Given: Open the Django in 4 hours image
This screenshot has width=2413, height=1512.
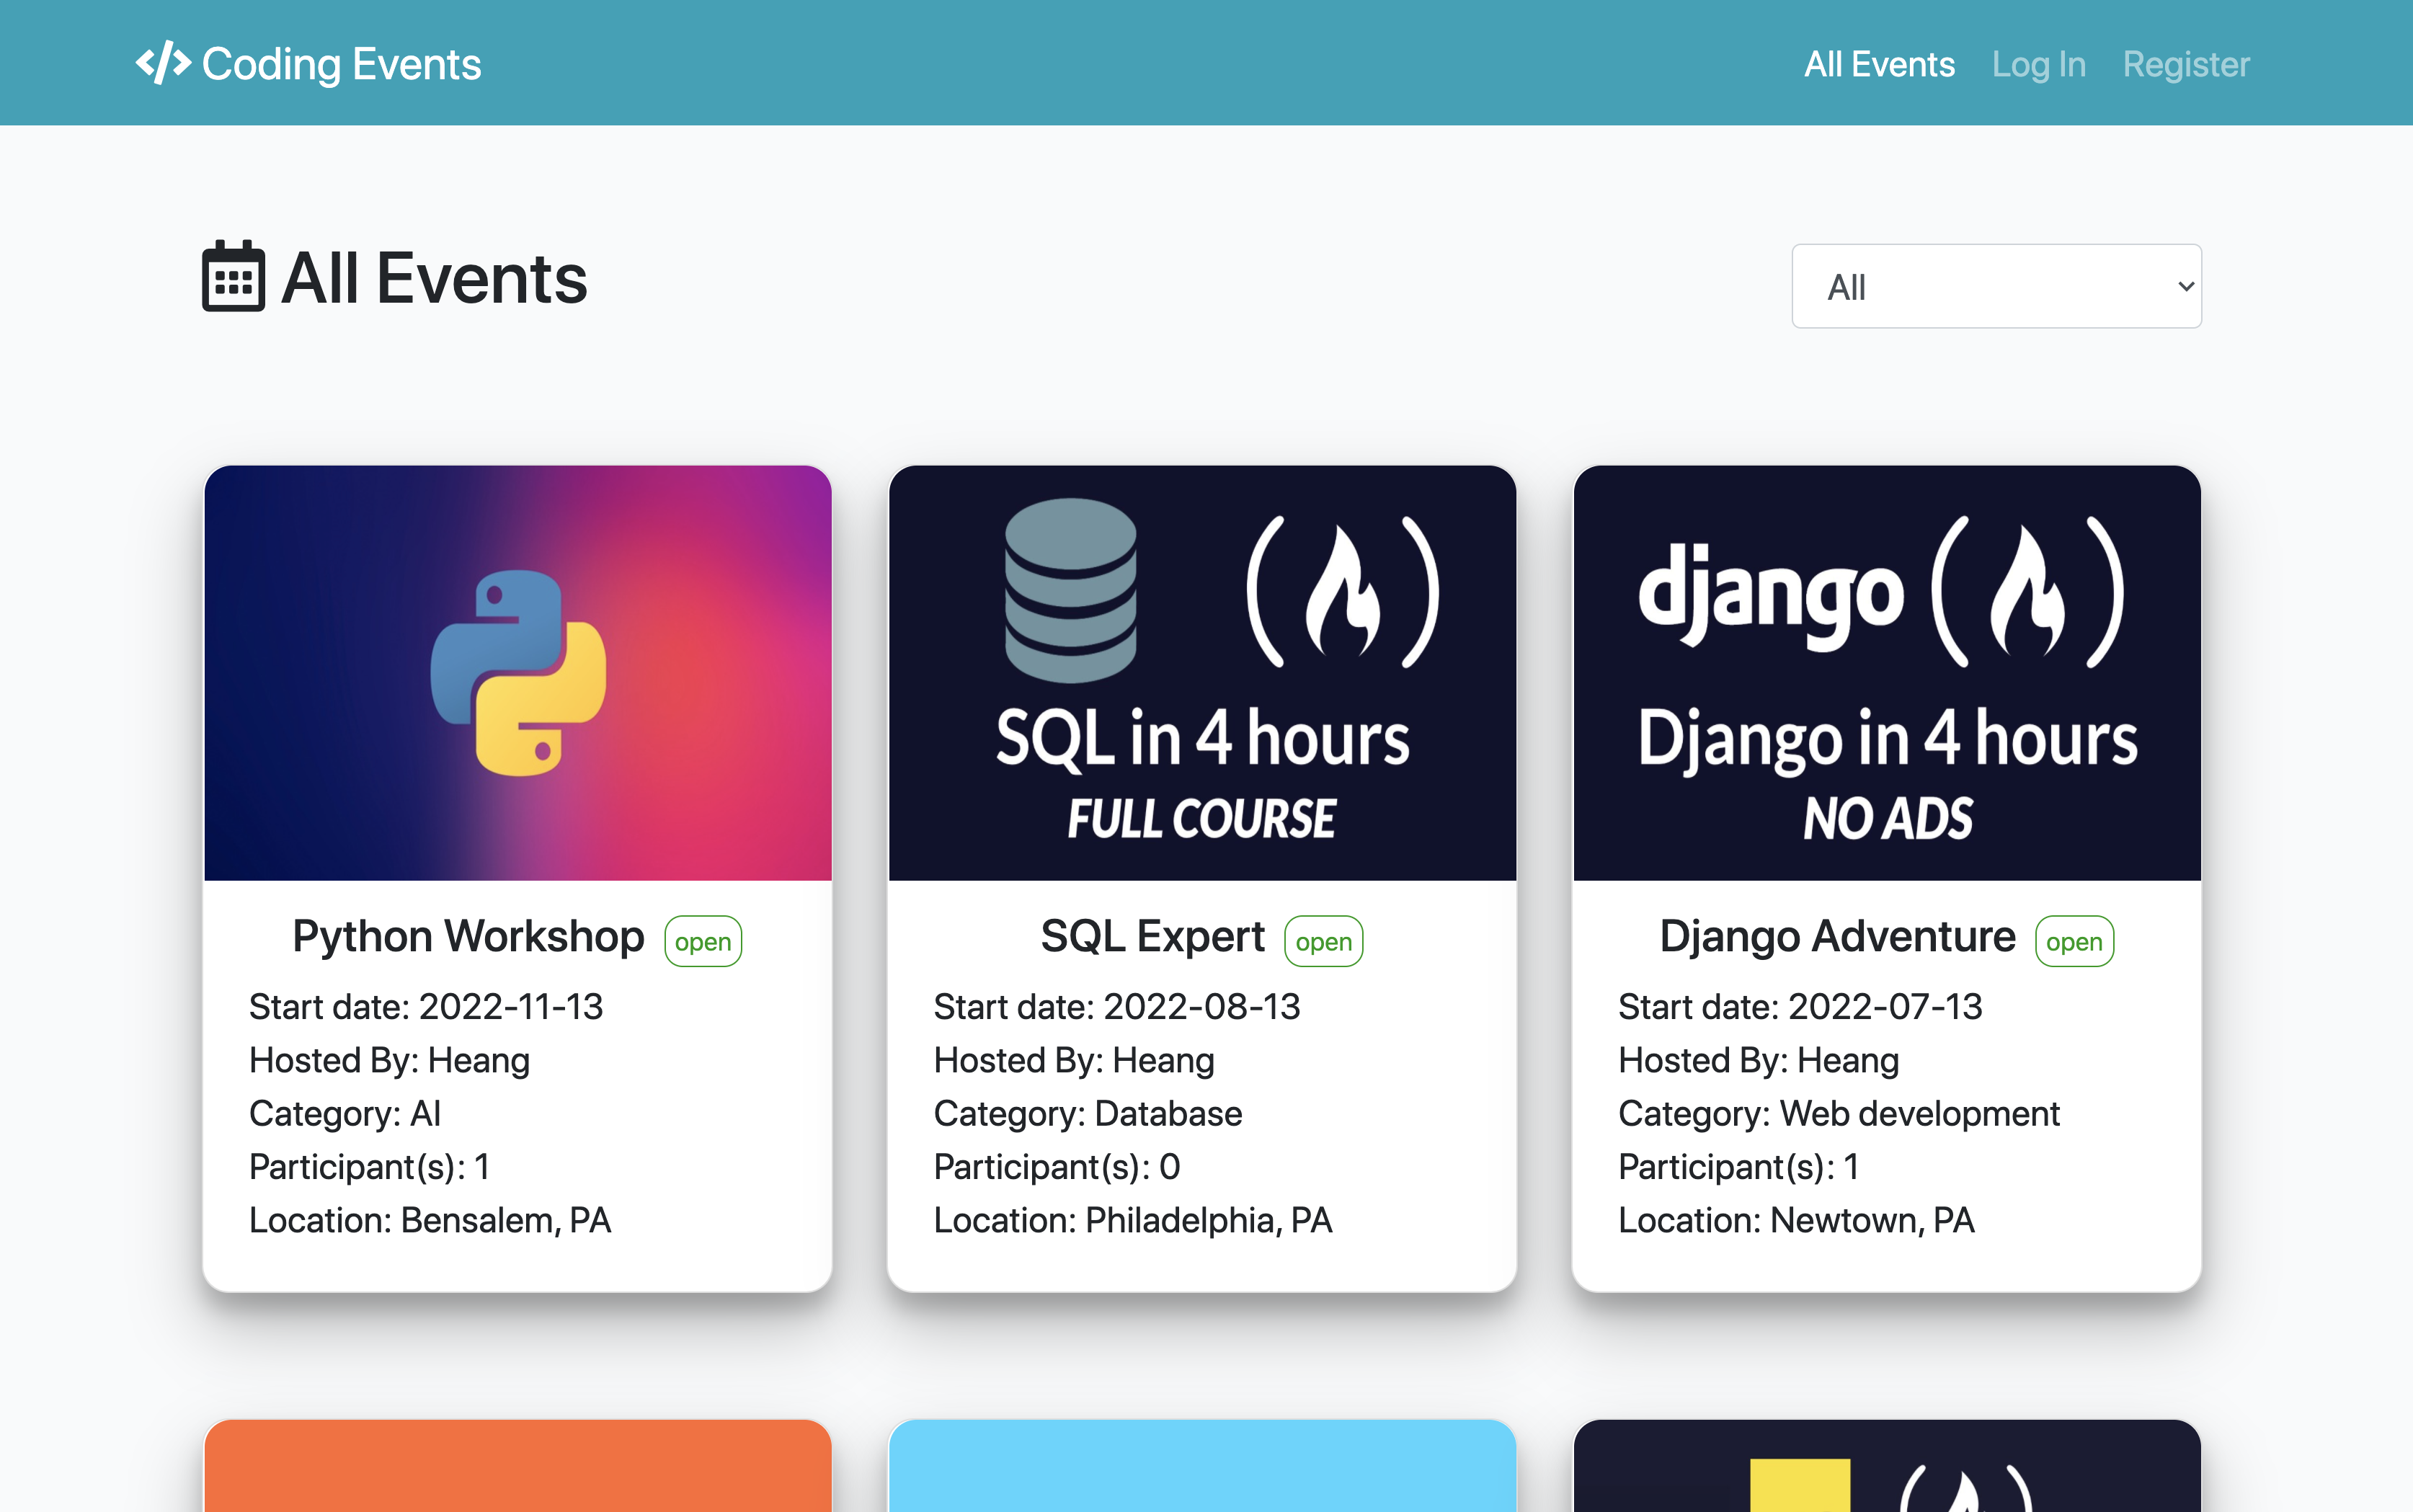Looking at the screenshot, I should (x=1887, y=673).
